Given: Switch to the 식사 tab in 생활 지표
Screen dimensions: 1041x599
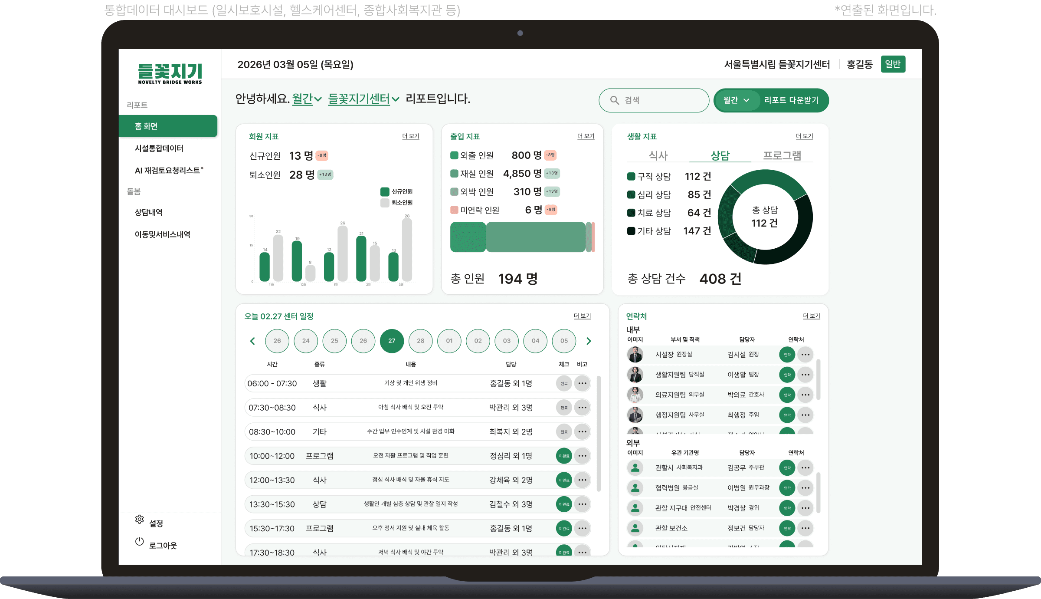Looking at the screenshot, I should 658,155.
